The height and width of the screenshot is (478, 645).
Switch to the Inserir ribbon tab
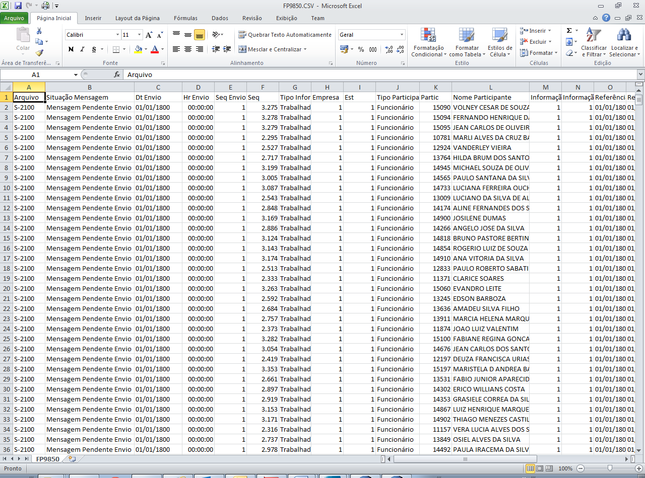(x=93, y=18)
